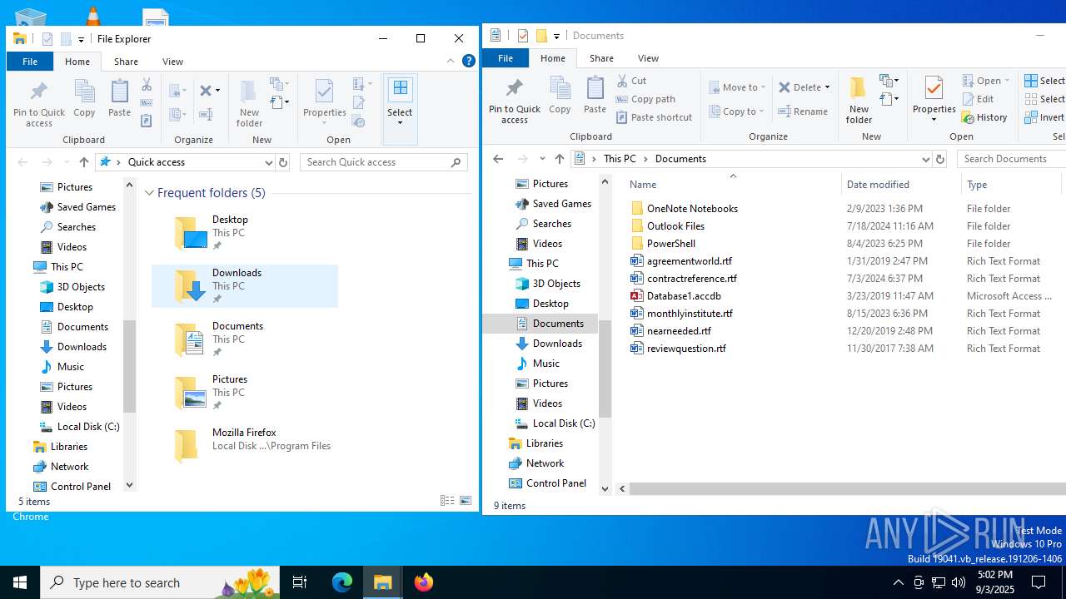Click Paste in Documents window ribbon
This screenshot has width=1066, height=599.
coord(595,96)
